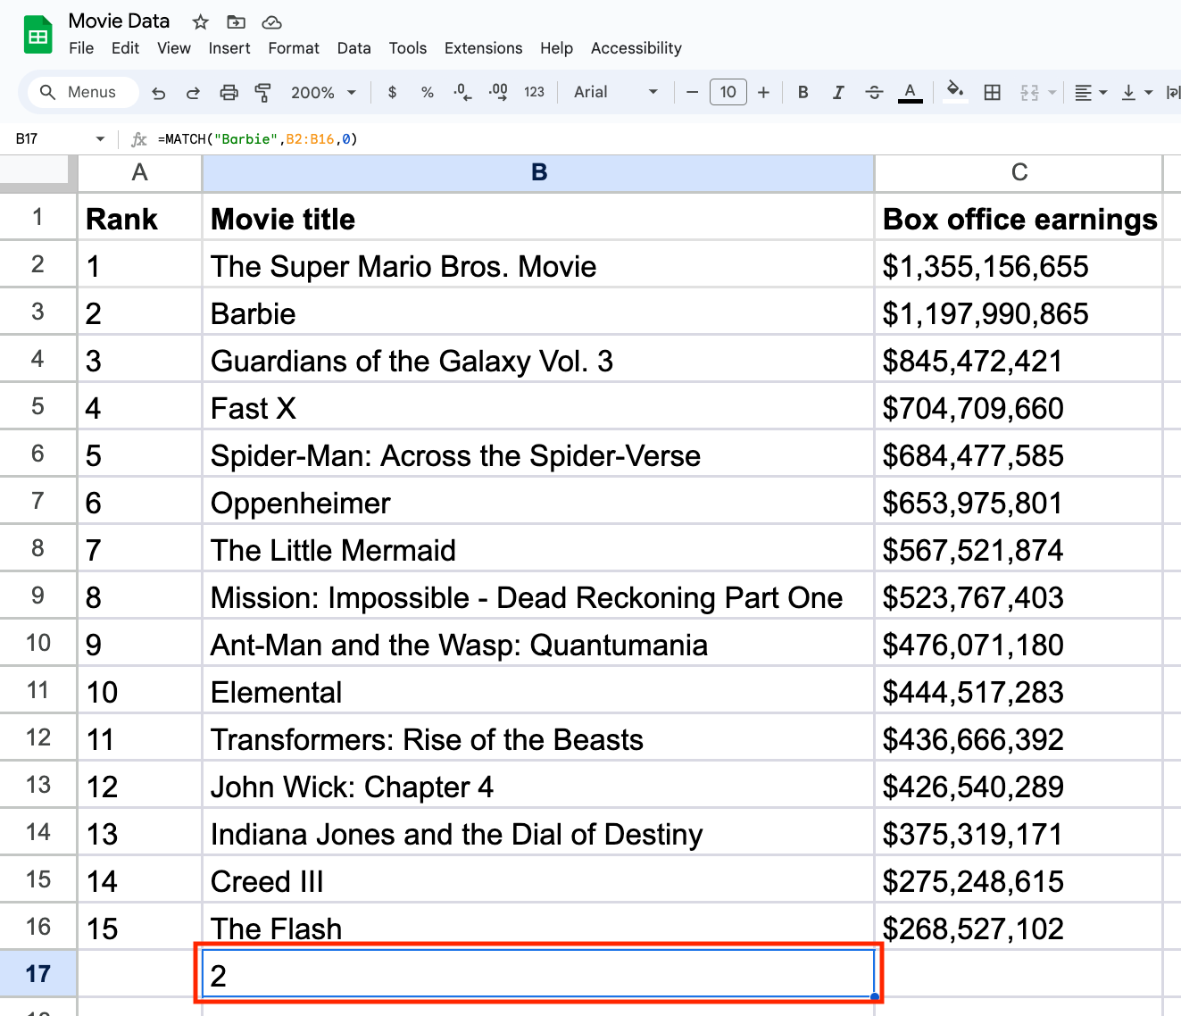
Task: Activate the paint format roller icon
Action: click(x=263, y=92)
